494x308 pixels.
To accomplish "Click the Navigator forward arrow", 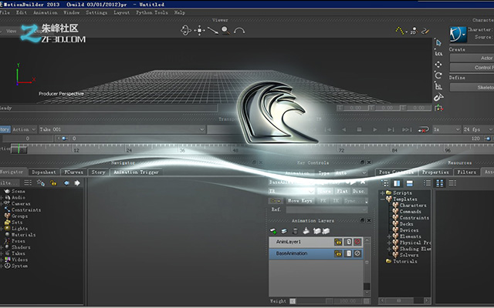I will click(x=77, y=183).
